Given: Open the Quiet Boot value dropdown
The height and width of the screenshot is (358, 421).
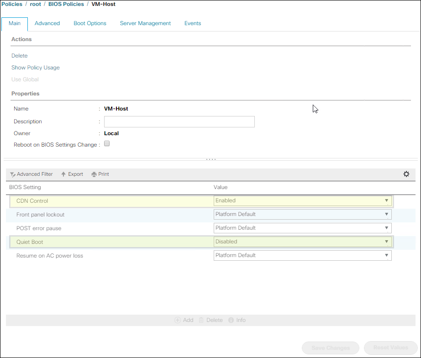Looking at the screenshot, I should tap(303, 242).
